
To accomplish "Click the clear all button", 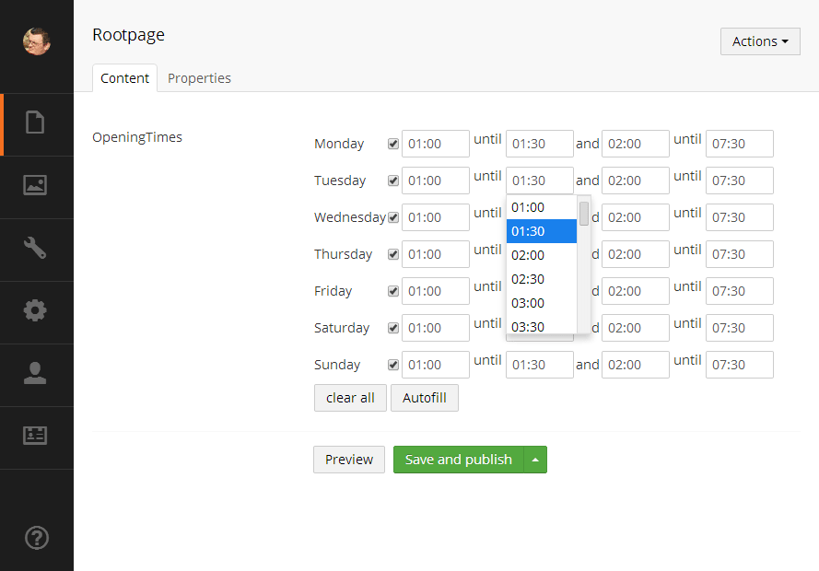I will [x=350, y=398].
